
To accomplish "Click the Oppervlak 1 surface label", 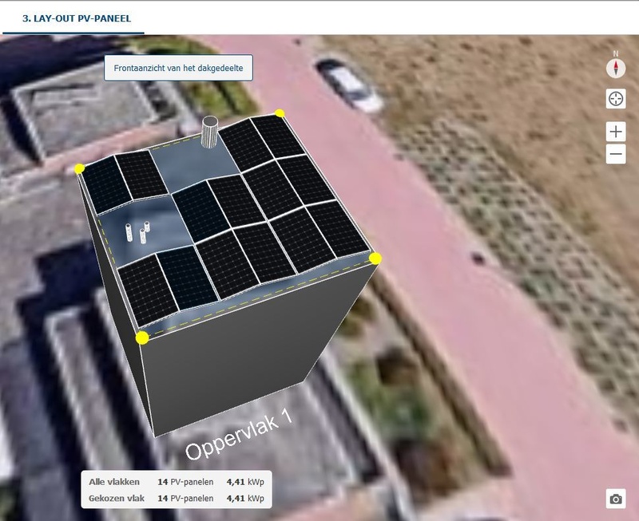I will [x=239, y=434].
